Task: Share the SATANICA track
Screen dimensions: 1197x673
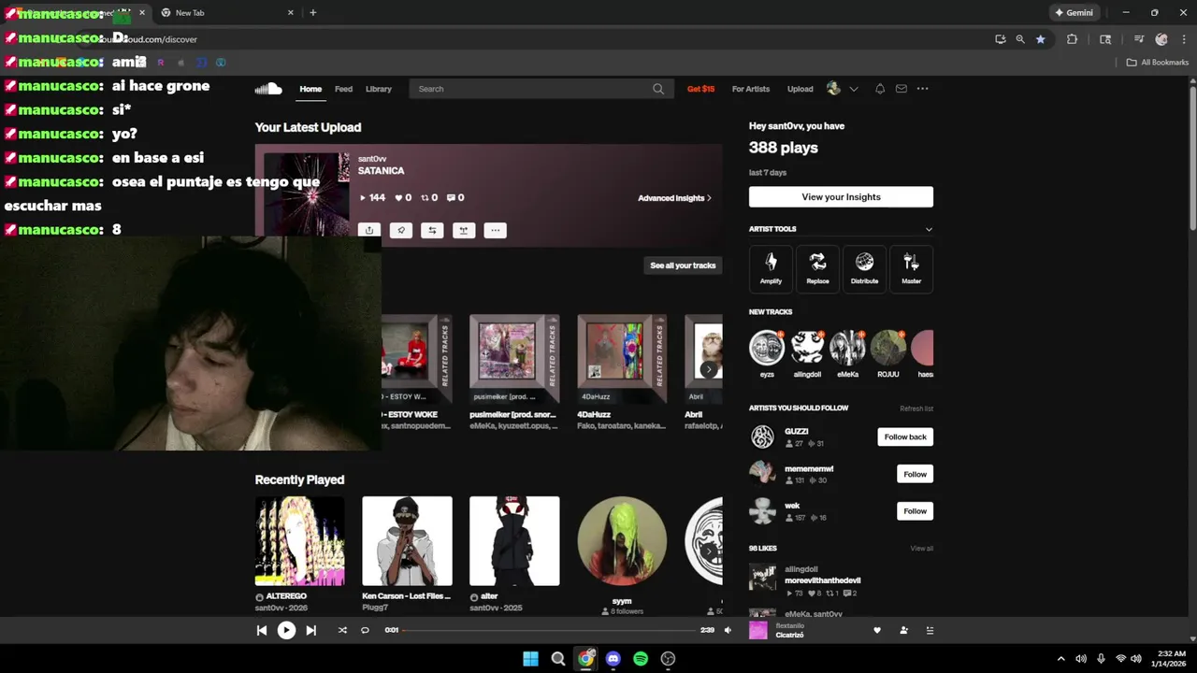Action: [369, 230]
